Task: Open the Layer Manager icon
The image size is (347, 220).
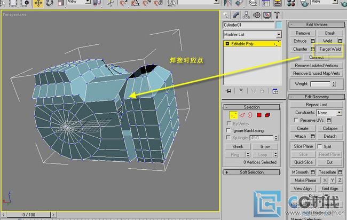Action: pos(253,3)
